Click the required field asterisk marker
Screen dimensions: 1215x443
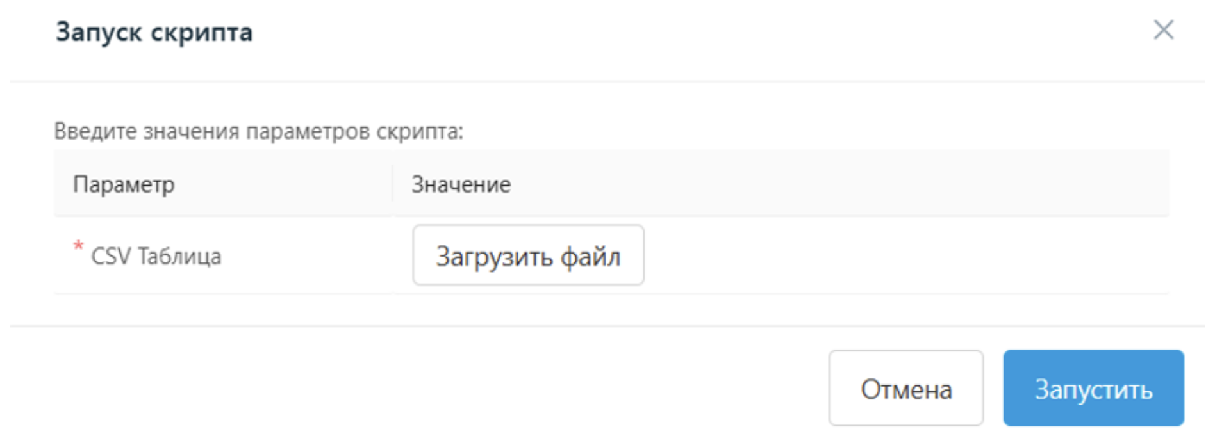point(78,245)
